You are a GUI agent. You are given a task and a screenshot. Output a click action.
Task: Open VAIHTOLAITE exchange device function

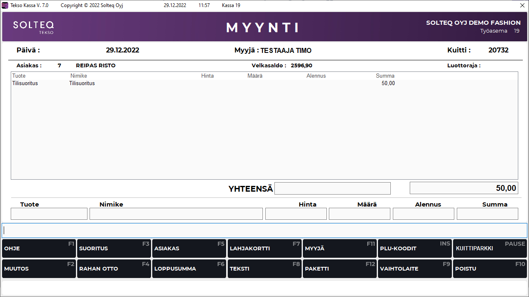415,269
